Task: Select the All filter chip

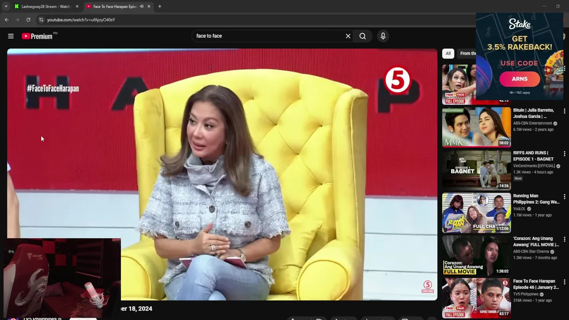Action: 448,53
